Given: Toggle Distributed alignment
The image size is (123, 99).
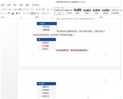Looking at the screenshot, I should point(35,13).
